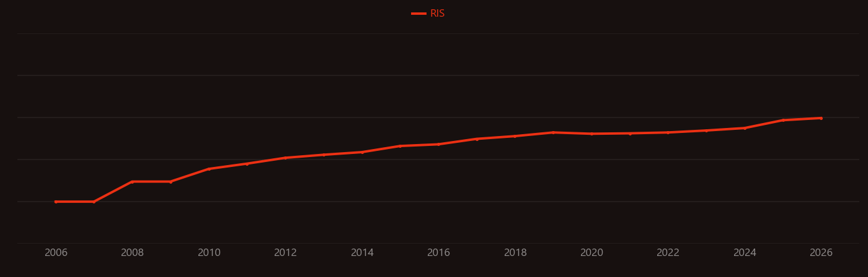Click the 2012 axis label

point(285,253)
